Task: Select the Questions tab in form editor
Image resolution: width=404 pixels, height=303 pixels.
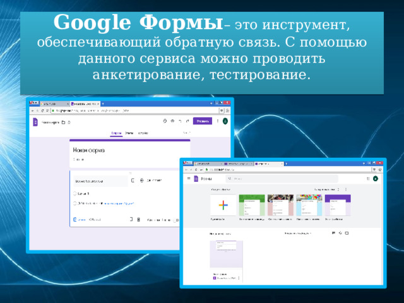Action: coord(116,133)
